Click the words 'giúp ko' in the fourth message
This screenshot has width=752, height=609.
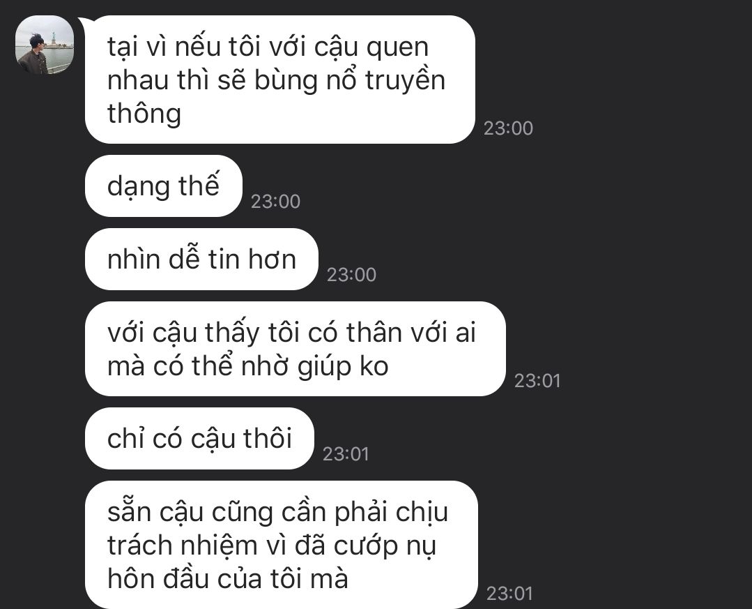tap(342, 367)
